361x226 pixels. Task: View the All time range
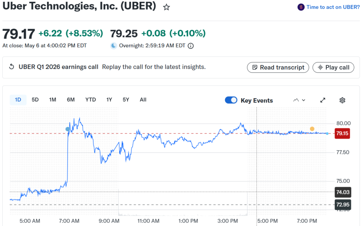point(143,100)
